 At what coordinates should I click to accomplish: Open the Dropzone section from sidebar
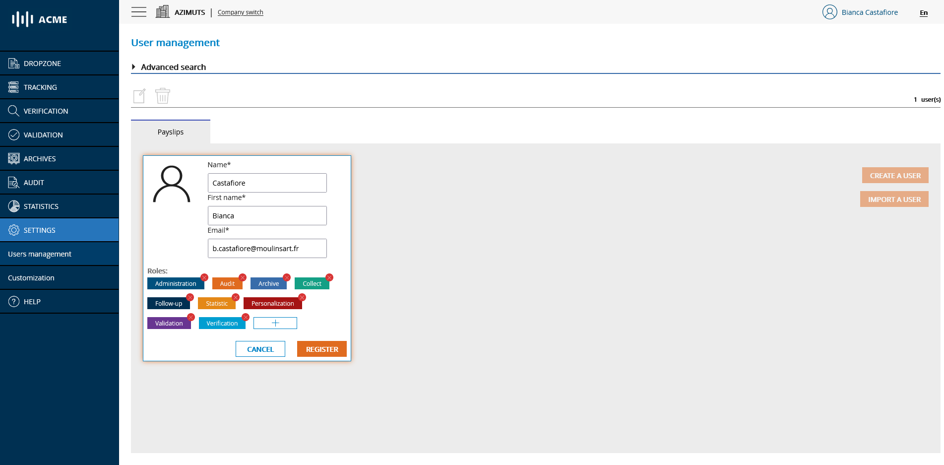click(13, 63)
